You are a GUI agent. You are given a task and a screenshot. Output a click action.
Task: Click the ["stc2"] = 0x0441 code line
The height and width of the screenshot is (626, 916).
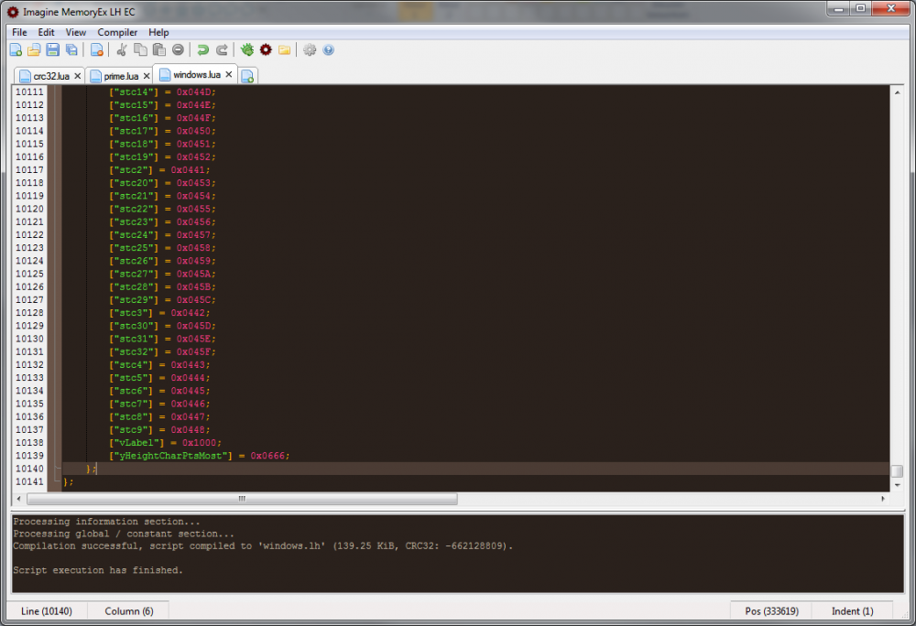tap(159, 170)
